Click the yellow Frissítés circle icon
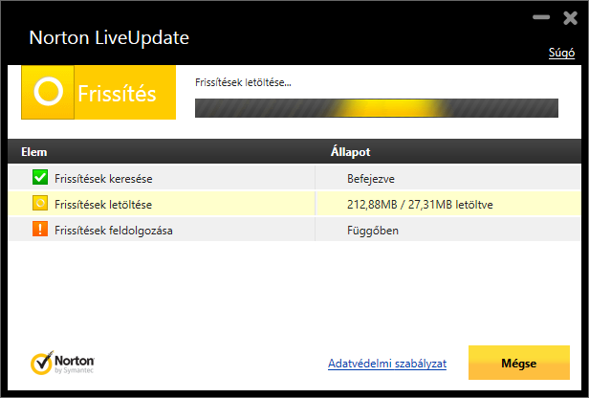The width and height of the screenshot is (589, 398). [48, 92]
